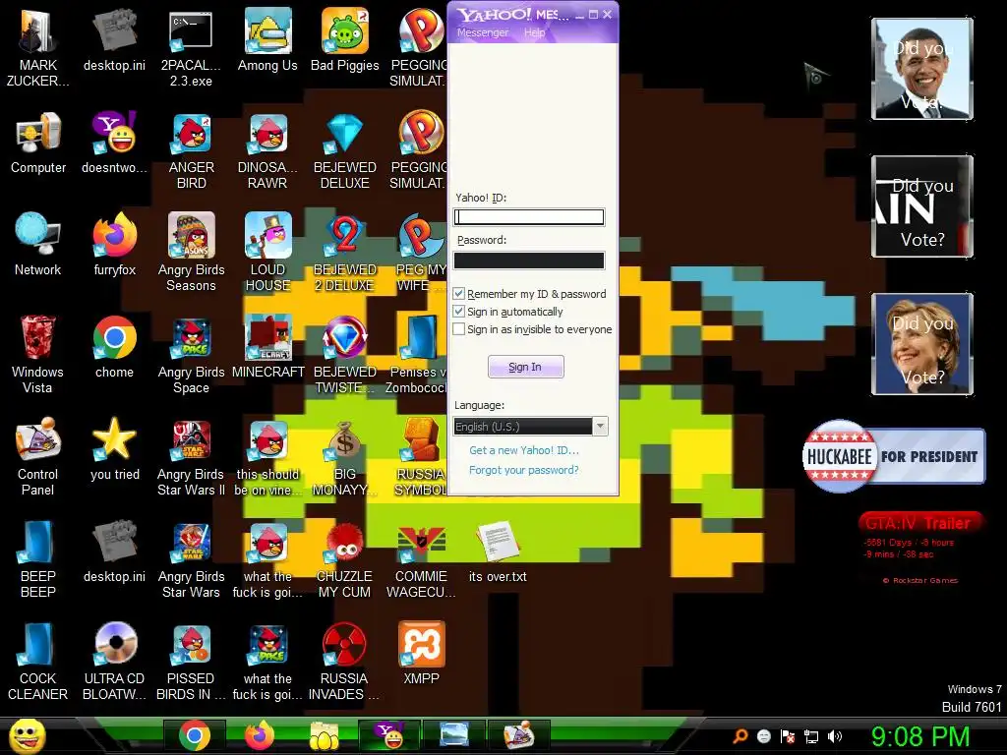
Task: Click the Chrome icon on the taskbar
Action: click(195, 735)
